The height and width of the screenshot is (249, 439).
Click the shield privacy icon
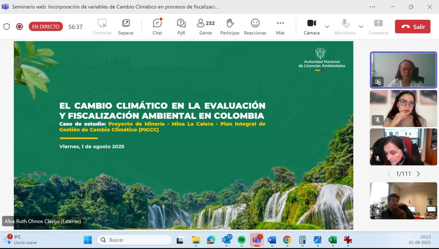click(x=7, y=27)
